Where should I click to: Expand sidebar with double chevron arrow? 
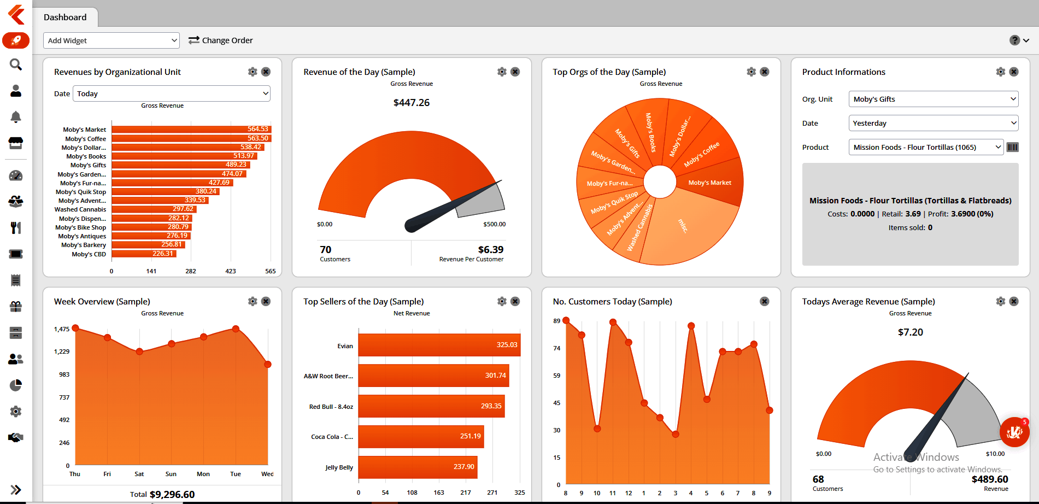coord(16,490)
